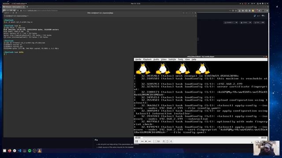
Task: Open a new browser tab
Action: click(x=27, y=7)
